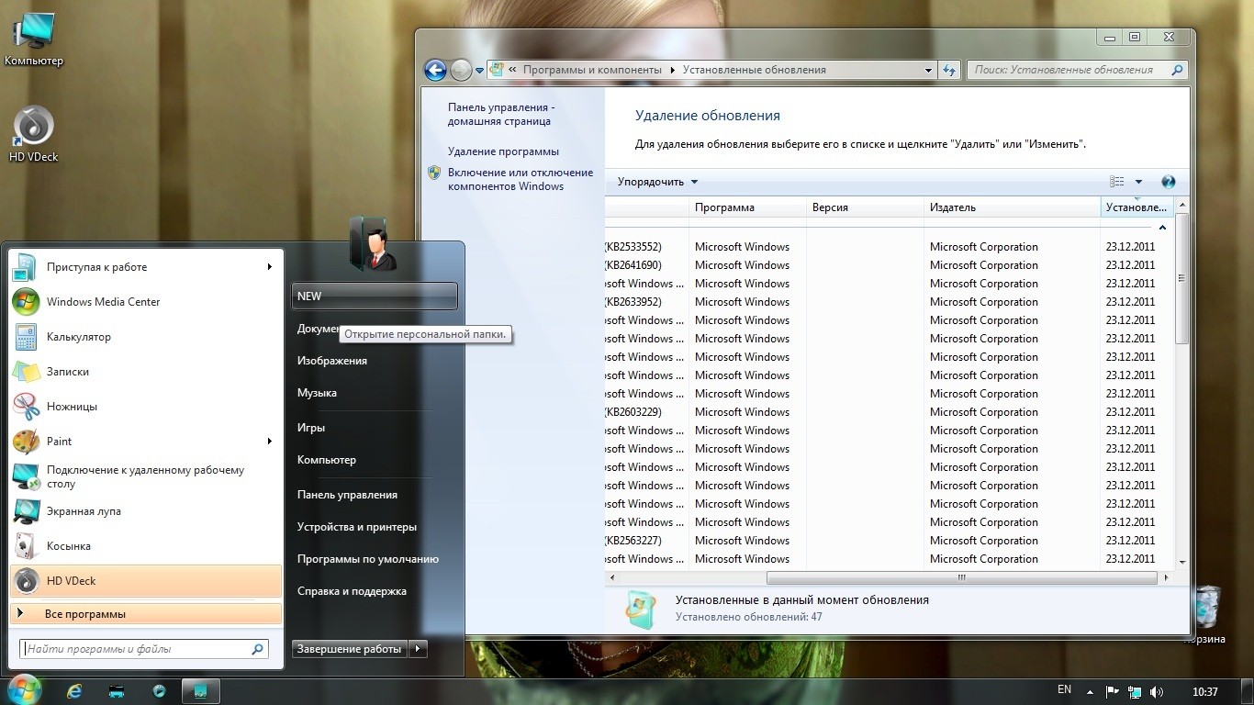
Task: Open Справка и поддержка in Start menu
Action: (374, 591)
